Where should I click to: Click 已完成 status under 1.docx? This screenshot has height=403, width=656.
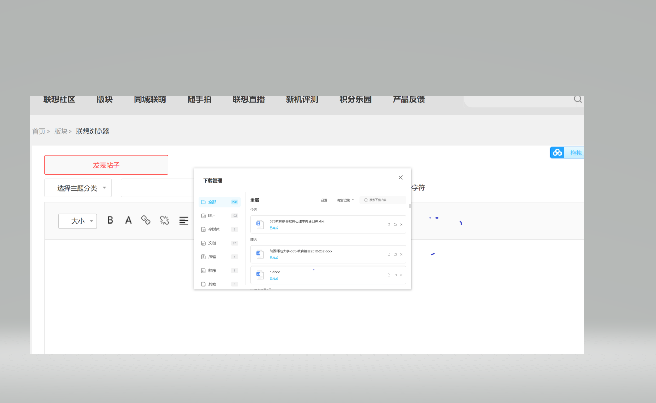click(274, 278)
